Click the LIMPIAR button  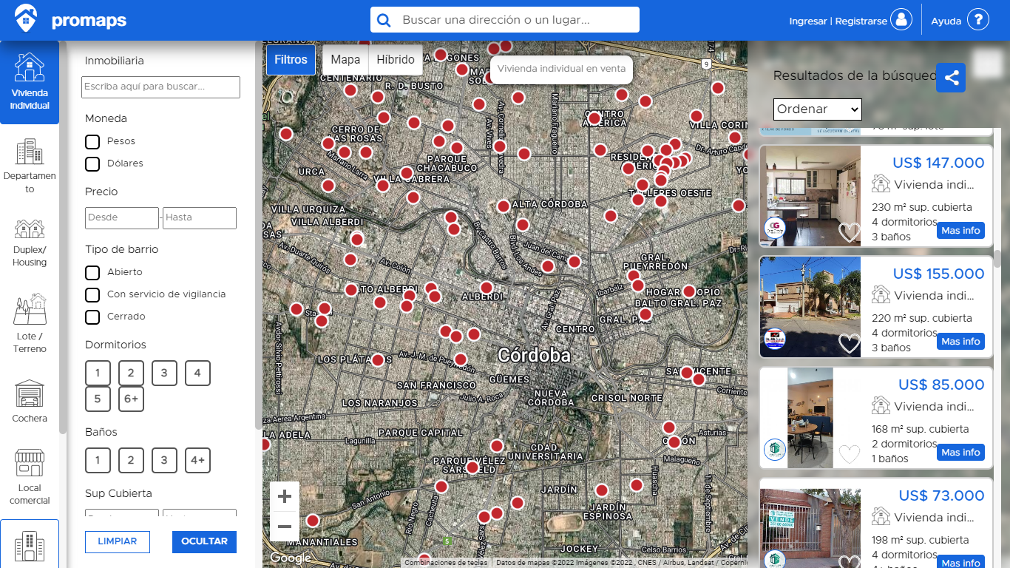pos(118,542)
